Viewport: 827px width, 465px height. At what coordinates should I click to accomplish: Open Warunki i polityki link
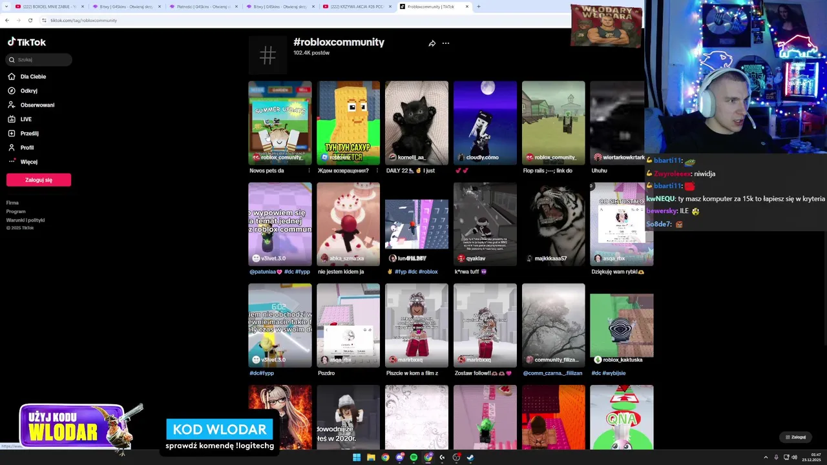[x=25, y=220]
